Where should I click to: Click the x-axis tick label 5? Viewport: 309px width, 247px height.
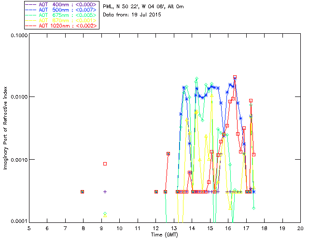pos(29,228)
